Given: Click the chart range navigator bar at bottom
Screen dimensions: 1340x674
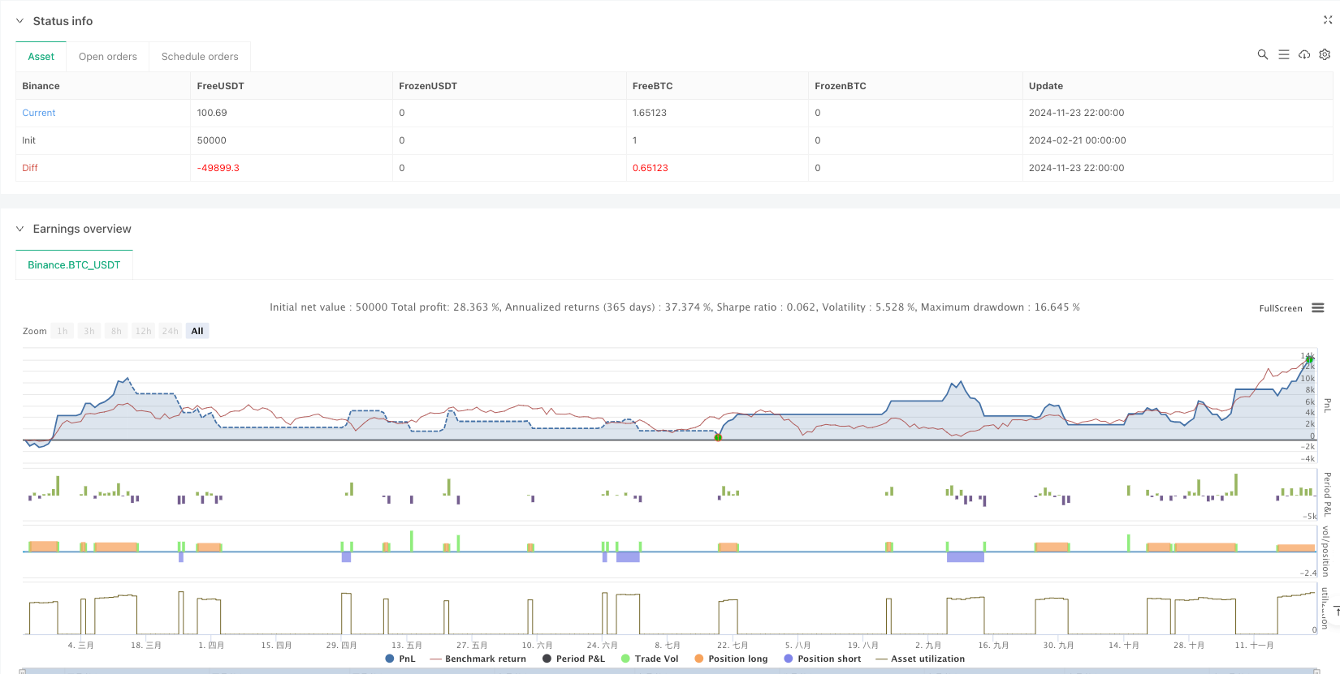Looking at the screenshot, I should 670,671.
